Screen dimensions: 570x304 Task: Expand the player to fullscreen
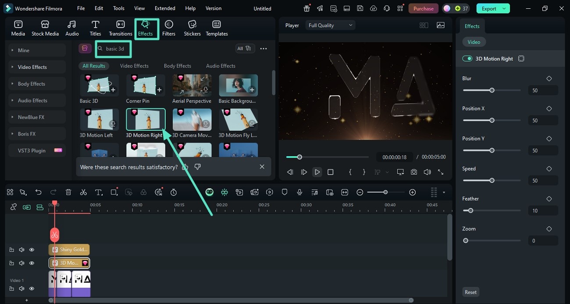tap(441, 172)
